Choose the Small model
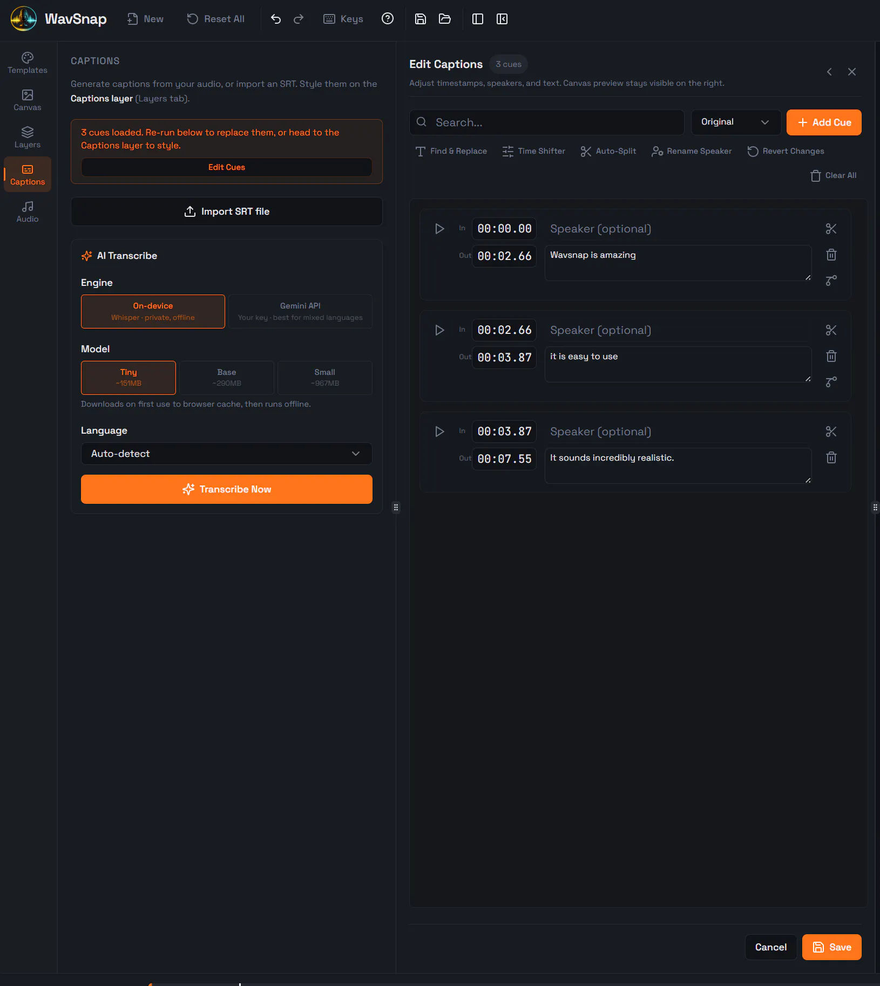 [x=325, y=378]
